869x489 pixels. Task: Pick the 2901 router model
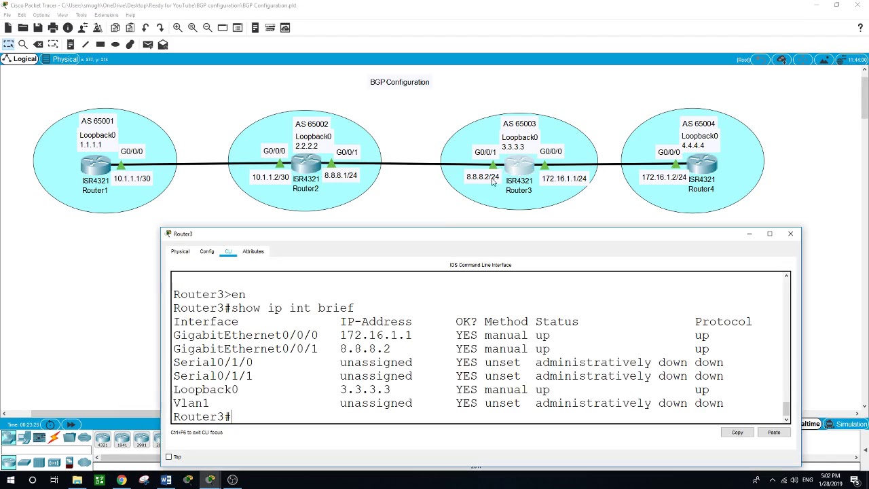click(141, 441)
